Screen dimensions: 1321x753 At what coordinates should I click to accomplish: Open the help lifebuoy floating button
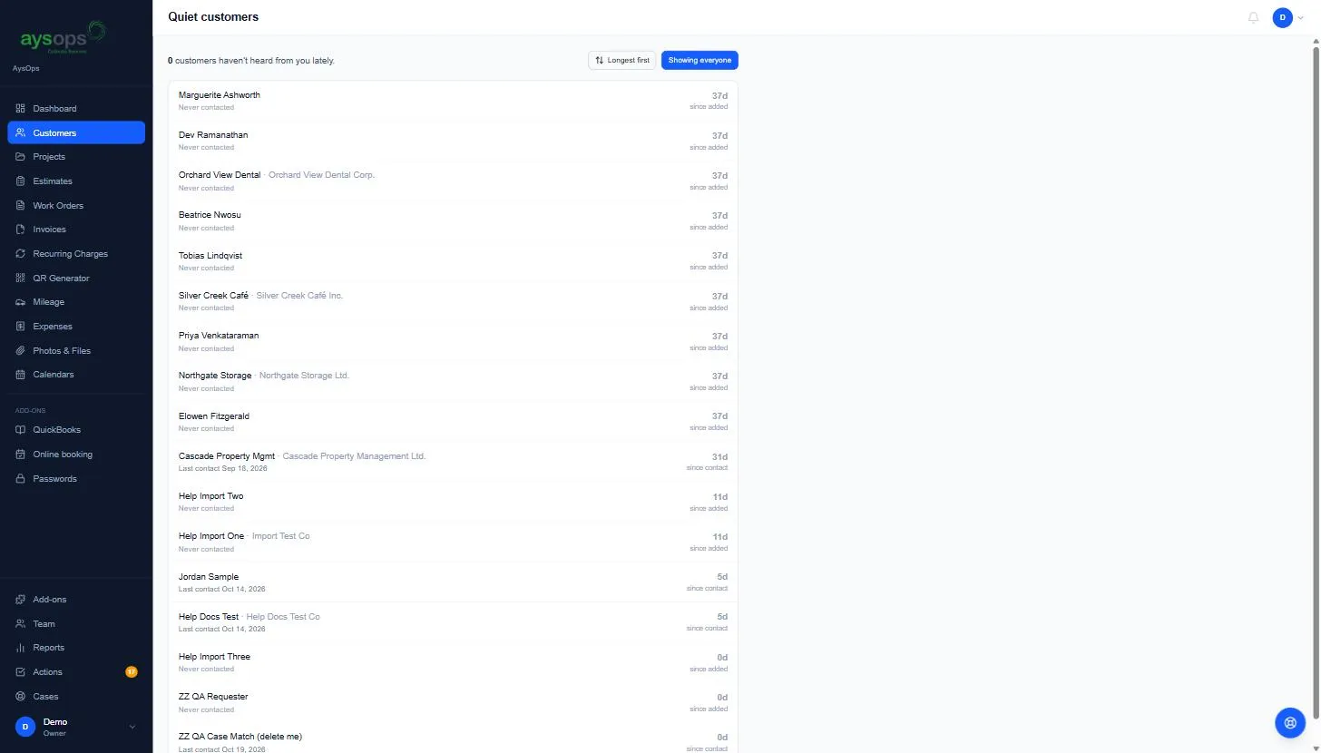[x=1290, y=723]
